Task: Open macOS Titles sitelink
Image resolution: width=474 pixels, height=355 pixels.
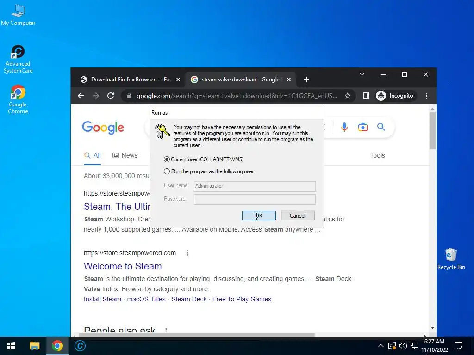Action: point(146,299)
